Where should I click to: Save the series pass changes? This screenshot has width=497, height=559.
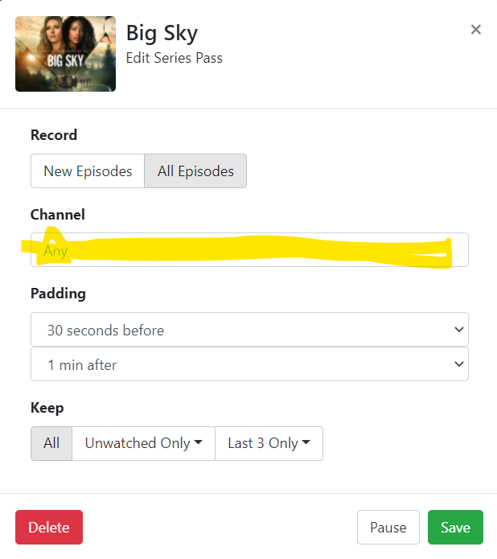pos(455,528)
